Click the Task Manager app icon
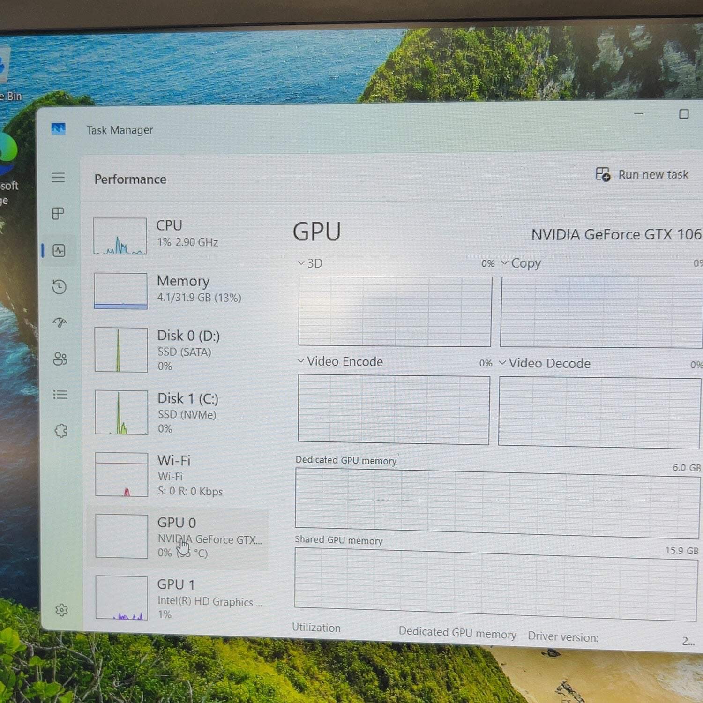The width and height of the screenshot is (703, 703). 58,129
